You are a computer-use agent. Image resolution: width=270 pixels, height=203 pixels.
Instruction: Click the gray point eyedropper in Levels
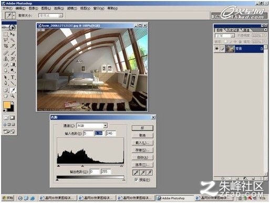(x=143, y=173)
